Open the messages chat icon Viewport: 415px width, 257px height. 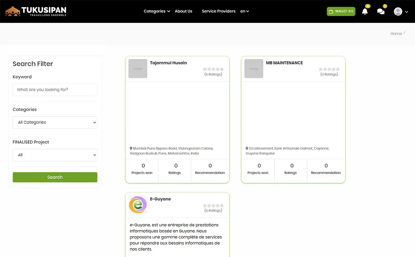(x=381, y=11)
